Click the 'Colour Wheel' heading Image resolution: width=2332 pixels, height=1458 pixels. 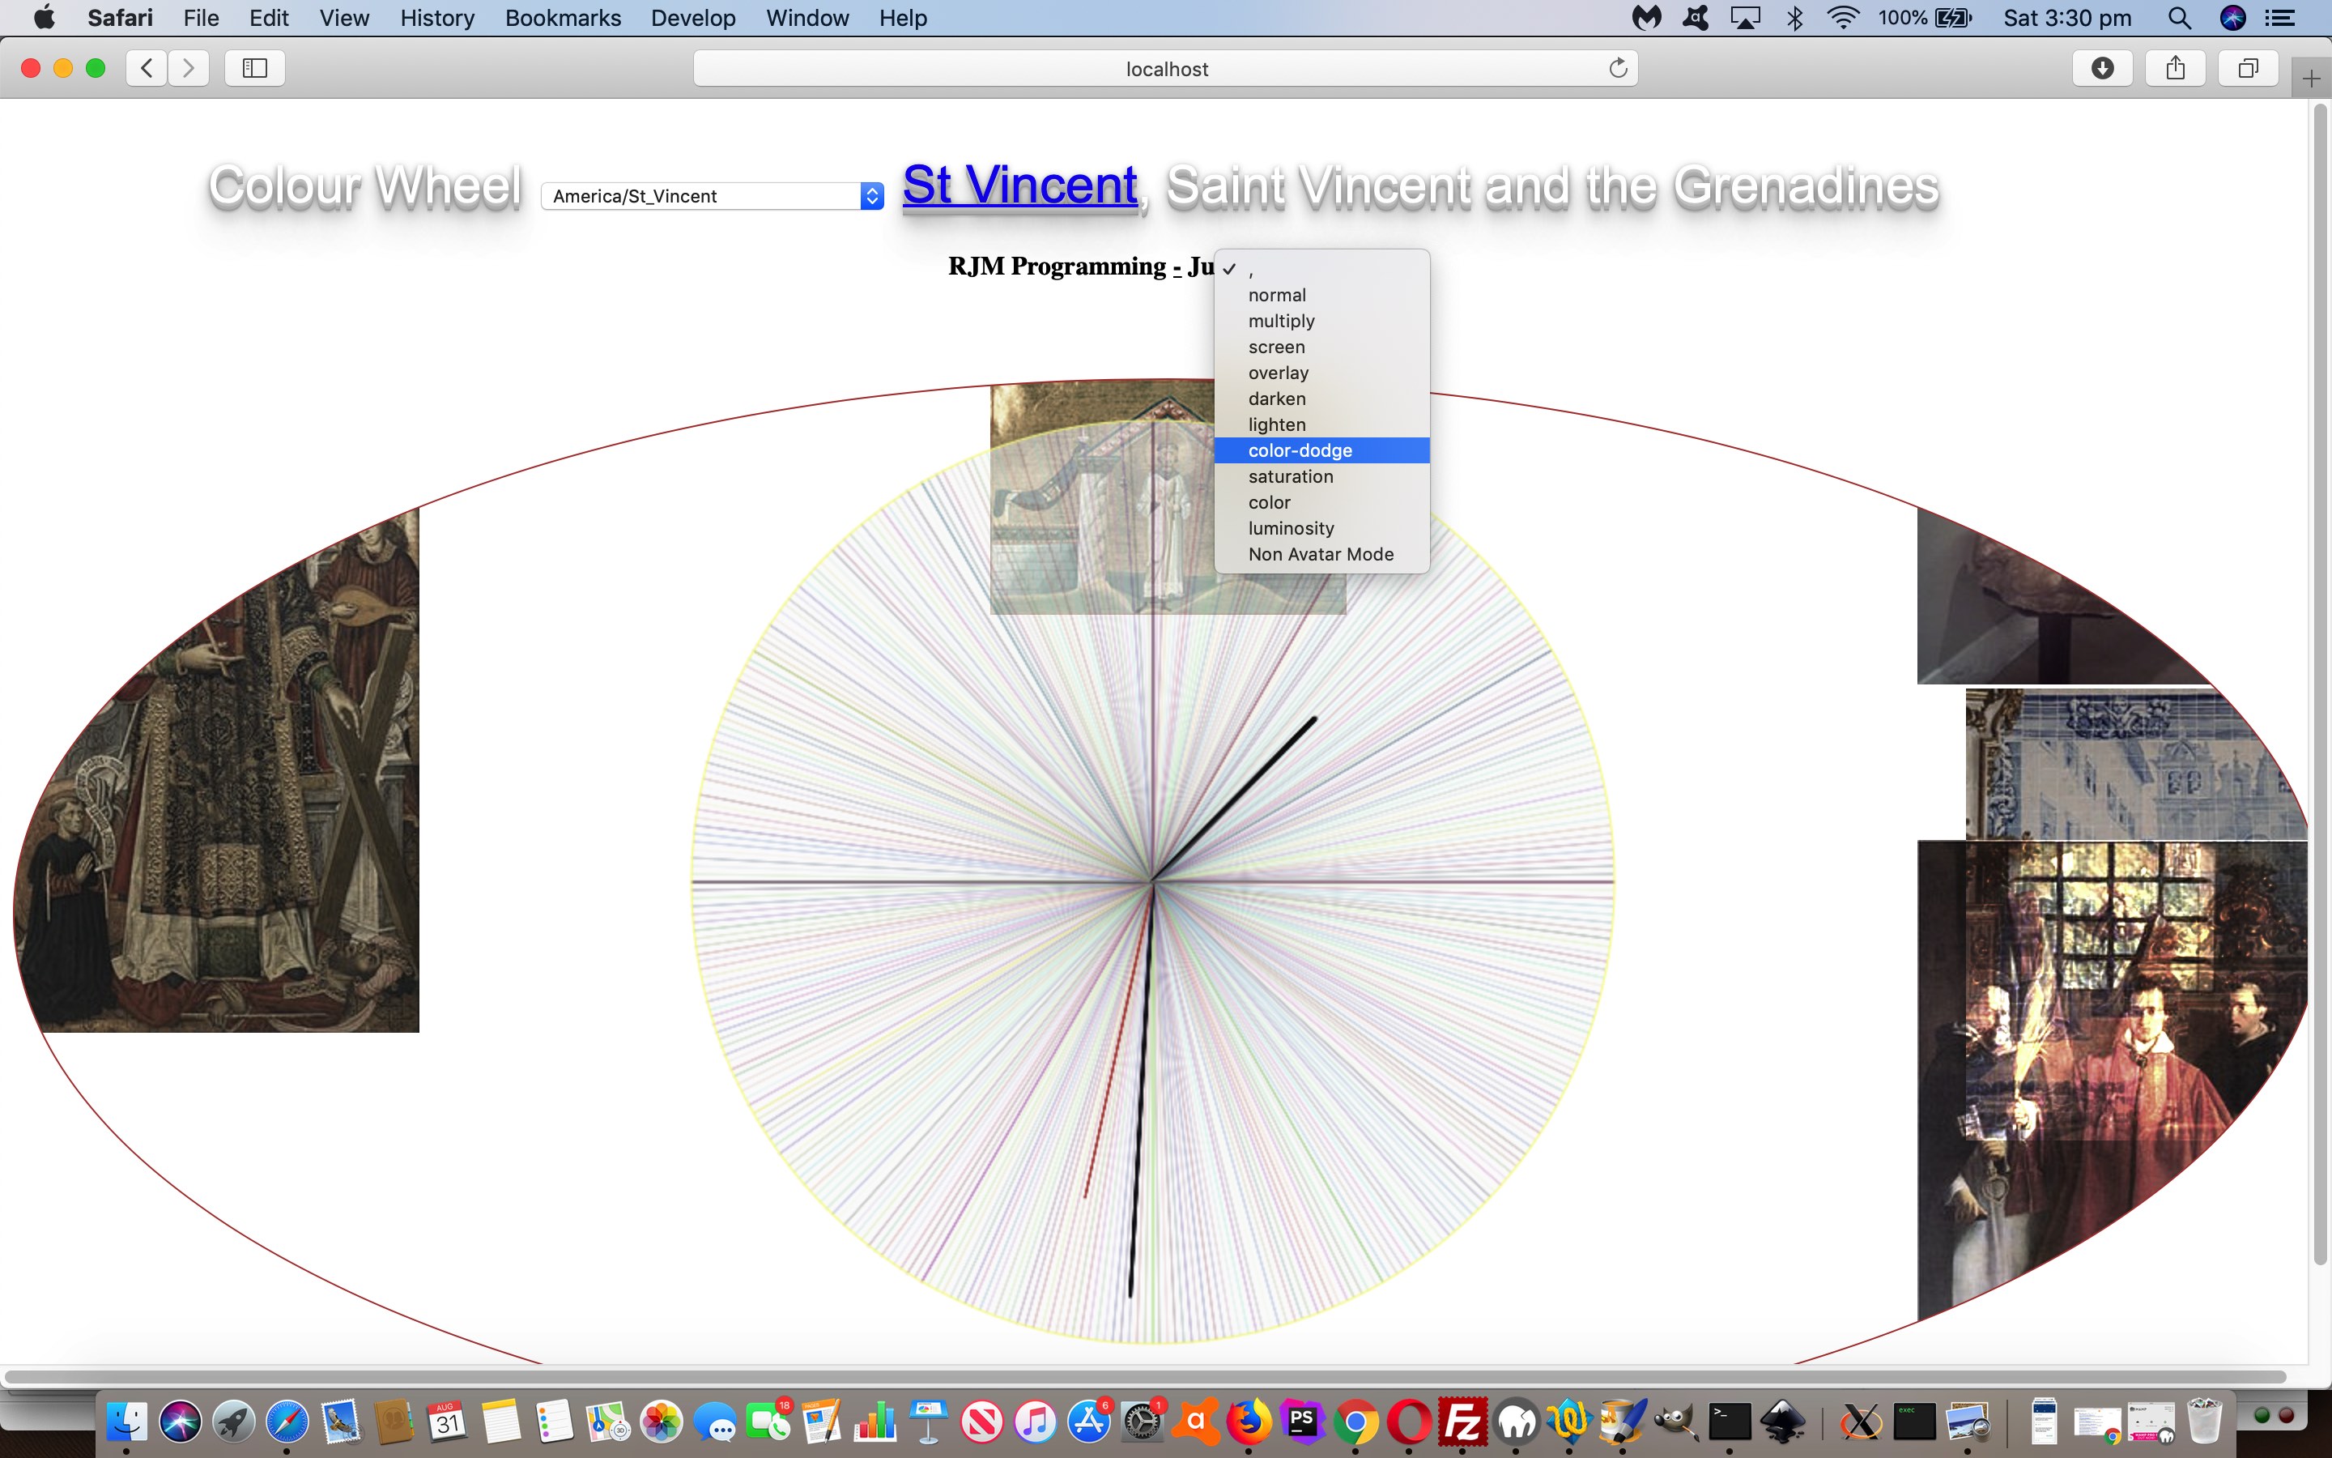pyautogui.click(x=365, y=186)
